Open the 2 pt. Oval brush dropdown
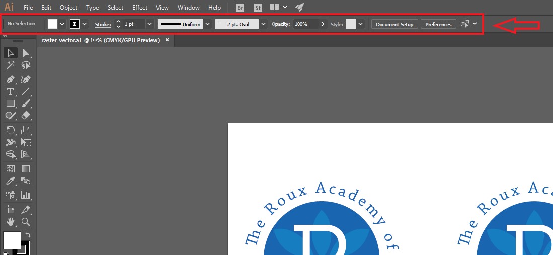The height and width of the screenshot is (255, 553). (263, 24)
